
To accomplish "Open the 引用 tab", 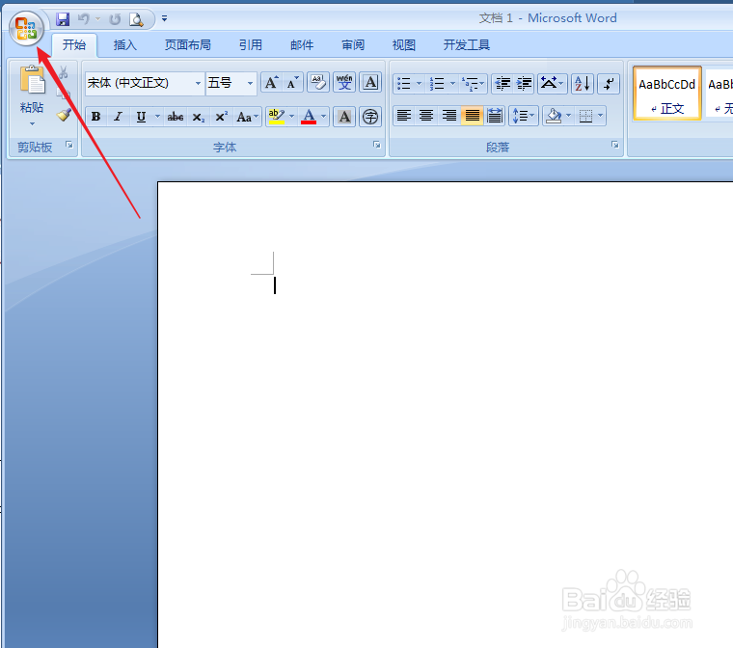I will [251, 45].
